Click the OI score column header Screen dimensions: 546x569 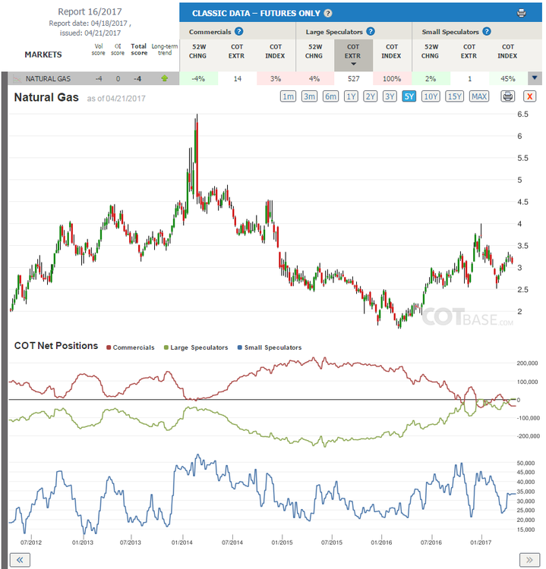pyautogui.click(x=118, y=50)
